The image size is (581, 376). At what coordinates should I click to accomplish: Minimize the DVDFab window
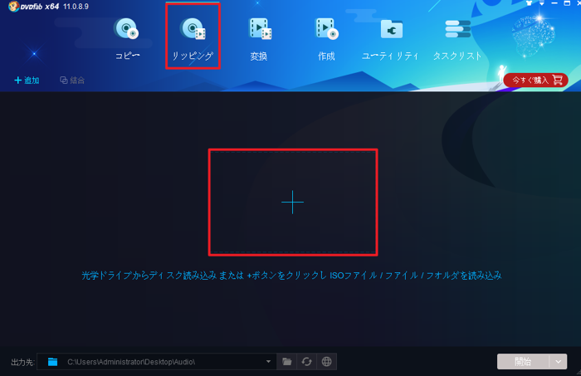pos(554,3)
